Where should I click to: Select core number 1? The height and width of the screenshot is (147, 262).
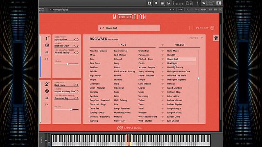coord(46,39)
